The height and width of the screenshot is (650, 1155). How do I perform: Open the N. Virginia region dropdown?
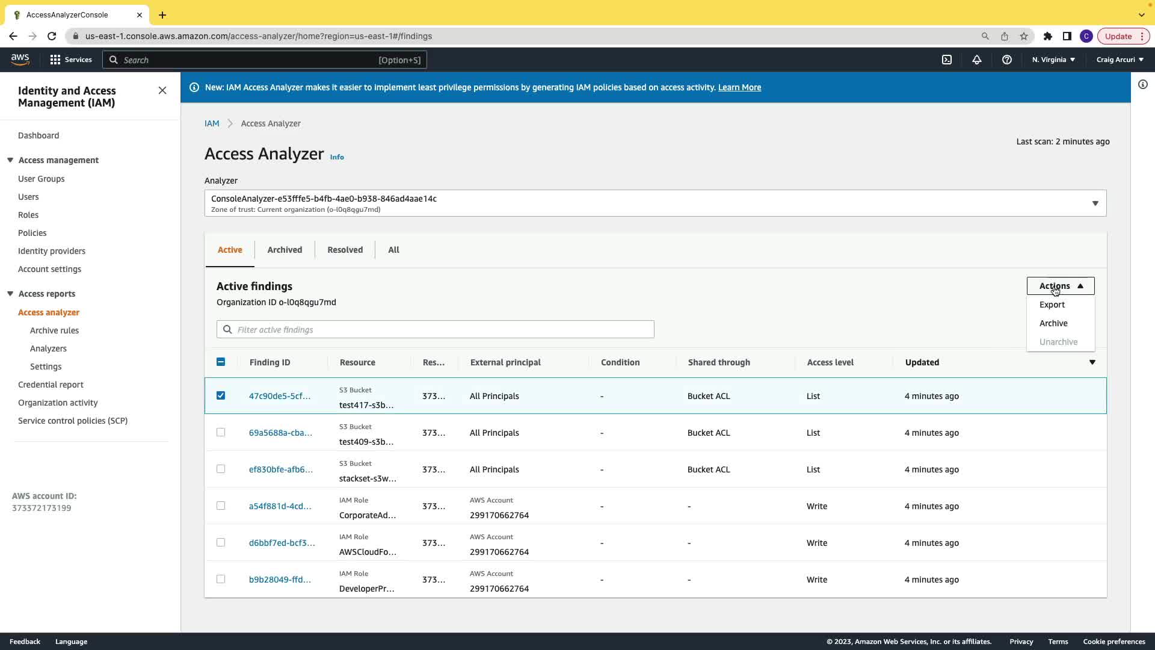point(1053,60)
